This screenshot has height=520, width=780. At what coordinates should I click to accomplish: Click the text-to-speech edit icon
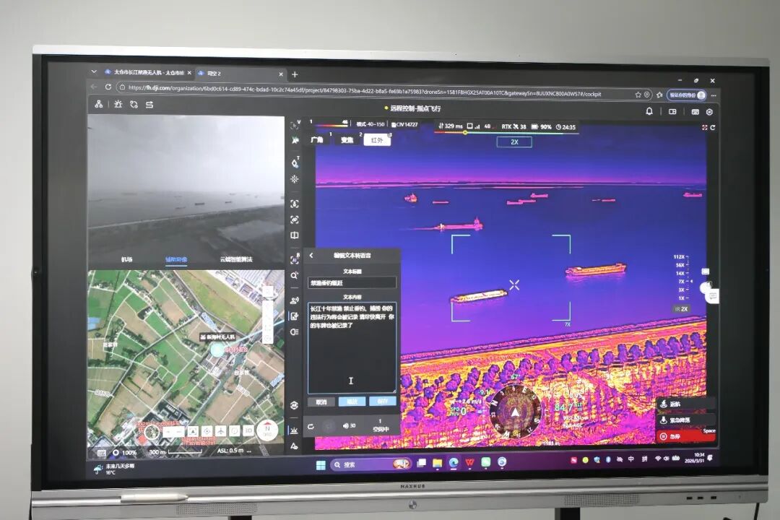point(295,316)
